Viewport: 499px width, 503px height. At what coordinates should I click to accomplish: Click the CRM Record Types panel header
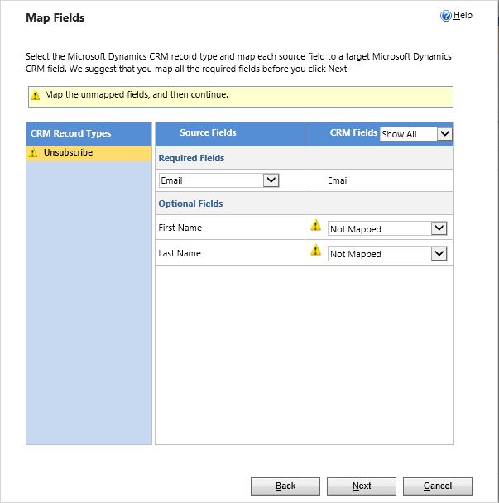(70, 133)
